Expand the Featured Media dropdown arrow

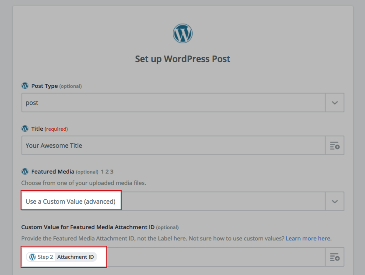[x=334, y=202]
